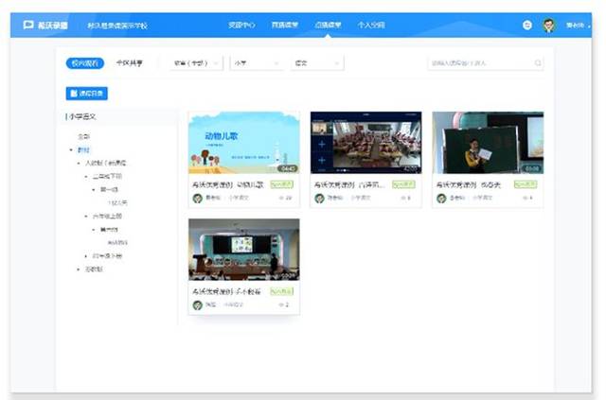606x400 pixels.
Task: Click the search input field
Action: tap(486, 63)
